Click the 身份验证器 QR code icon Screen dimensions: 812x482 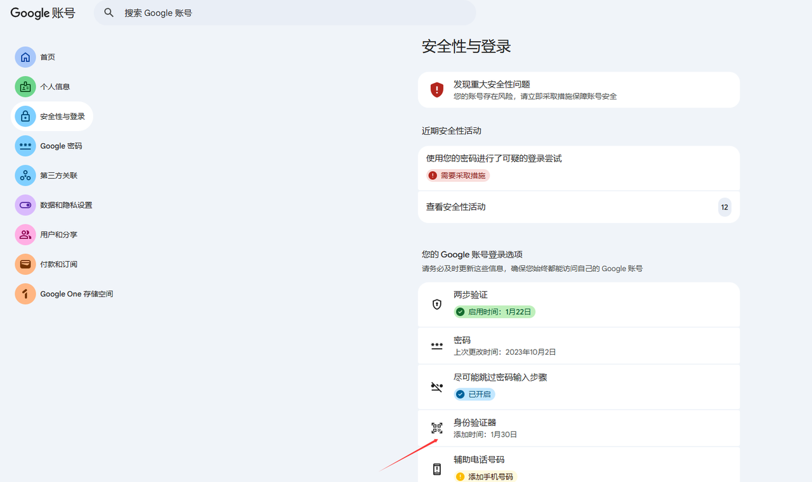(x=436, y=428)
